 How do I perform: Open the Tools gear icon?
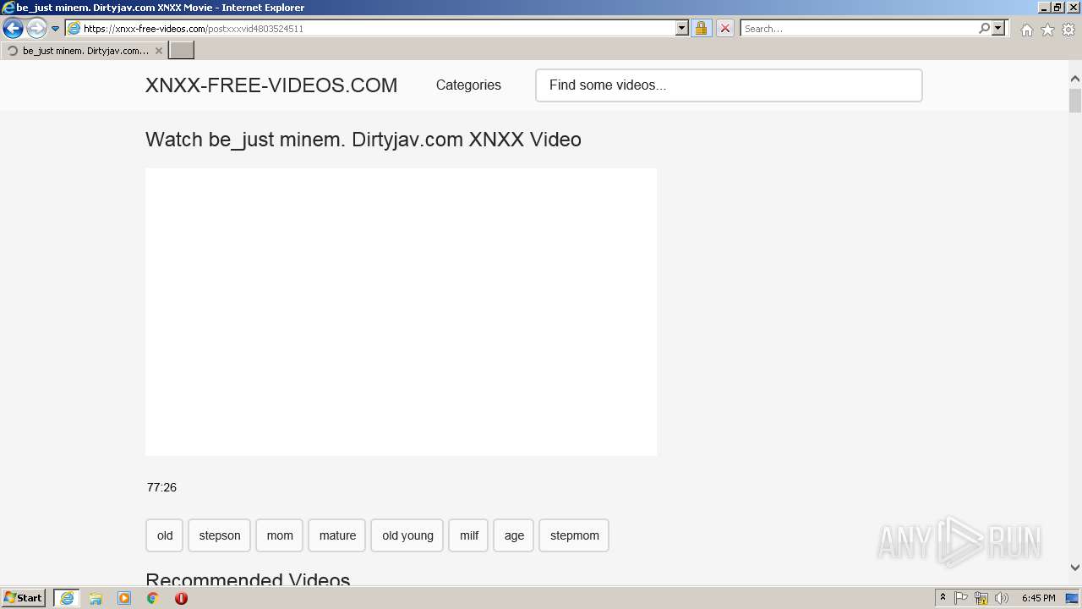1068,30
